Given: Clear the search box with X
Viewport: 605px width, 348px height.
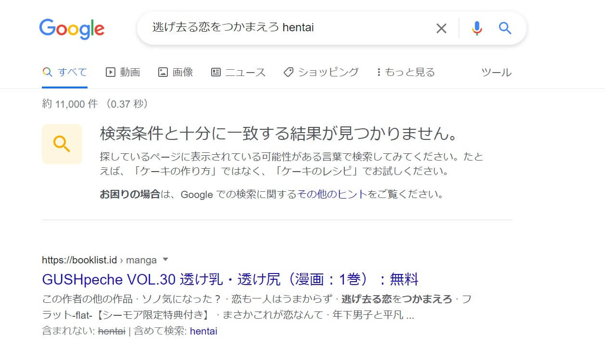Looking at the screenshot, I should coord(441,28).
